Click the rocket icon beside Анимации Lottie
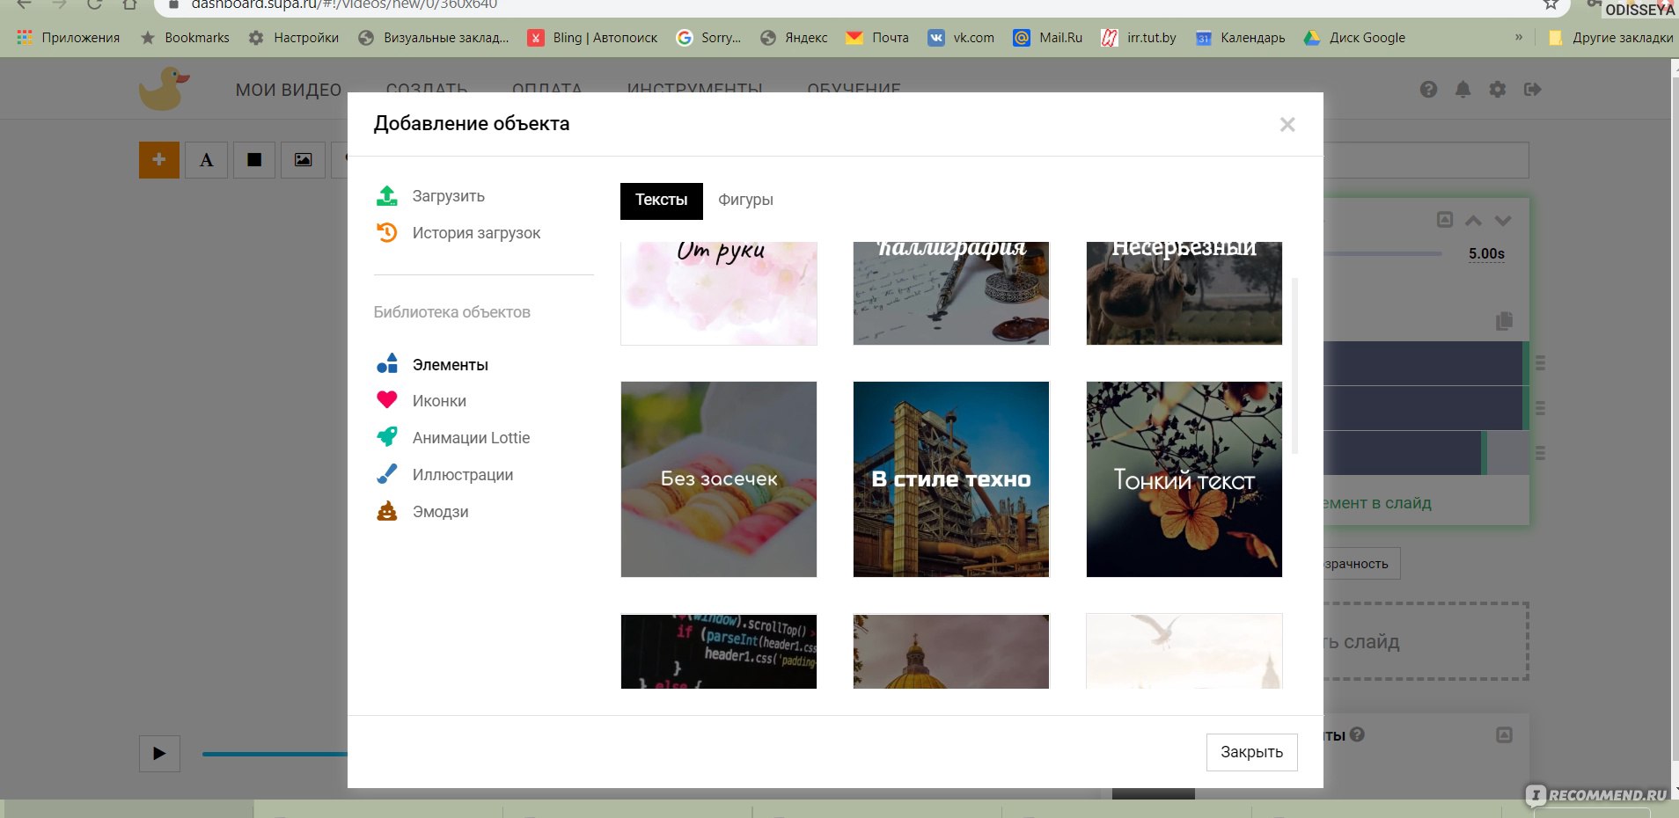The height and width of the screenshot is (818, 1679). [387, 437]
